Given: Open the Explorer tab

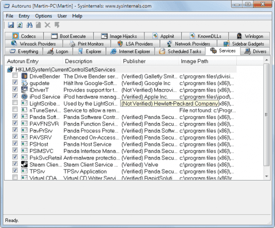Looking at the screenshot, I should [x=89, y=51].
